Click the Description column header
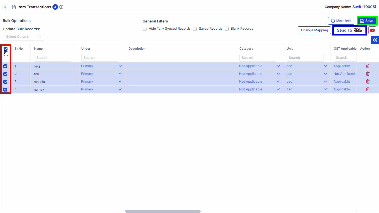The height and width of the screenshot is (213, 379). 137,49
